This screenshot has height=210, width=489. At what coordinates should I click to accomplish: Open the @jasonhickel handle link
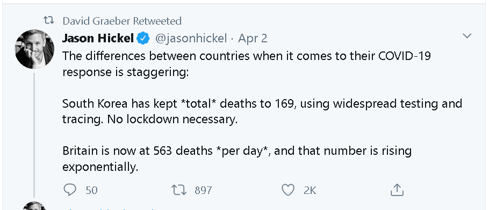[x=191, y=38]
